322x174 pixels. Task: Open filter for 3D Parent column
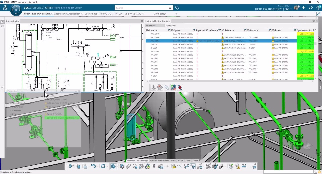[x=295, y=30]
